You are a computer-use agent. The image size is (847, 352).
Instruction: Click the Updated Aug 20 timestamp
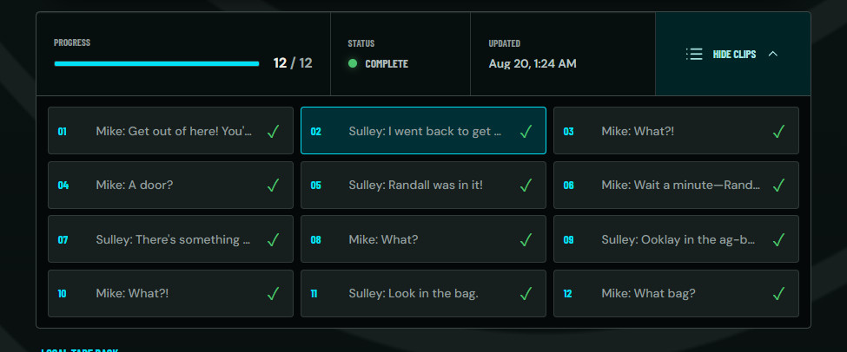[x=533, y=63]
